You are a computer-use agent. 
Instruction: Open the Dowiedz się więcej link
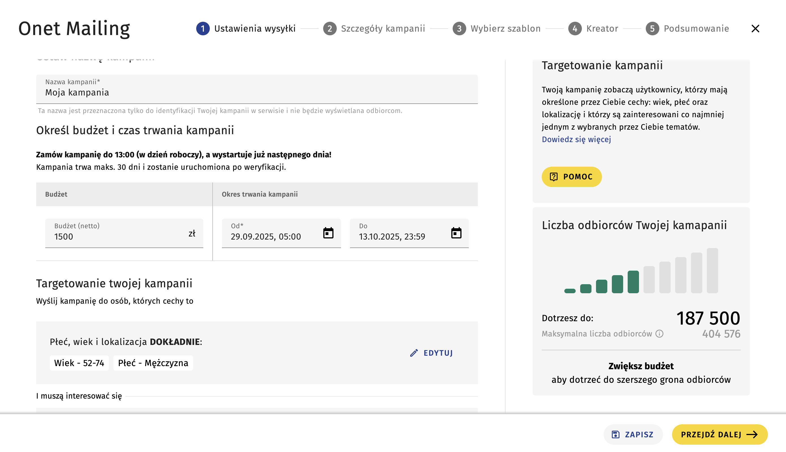pos(576,139)
